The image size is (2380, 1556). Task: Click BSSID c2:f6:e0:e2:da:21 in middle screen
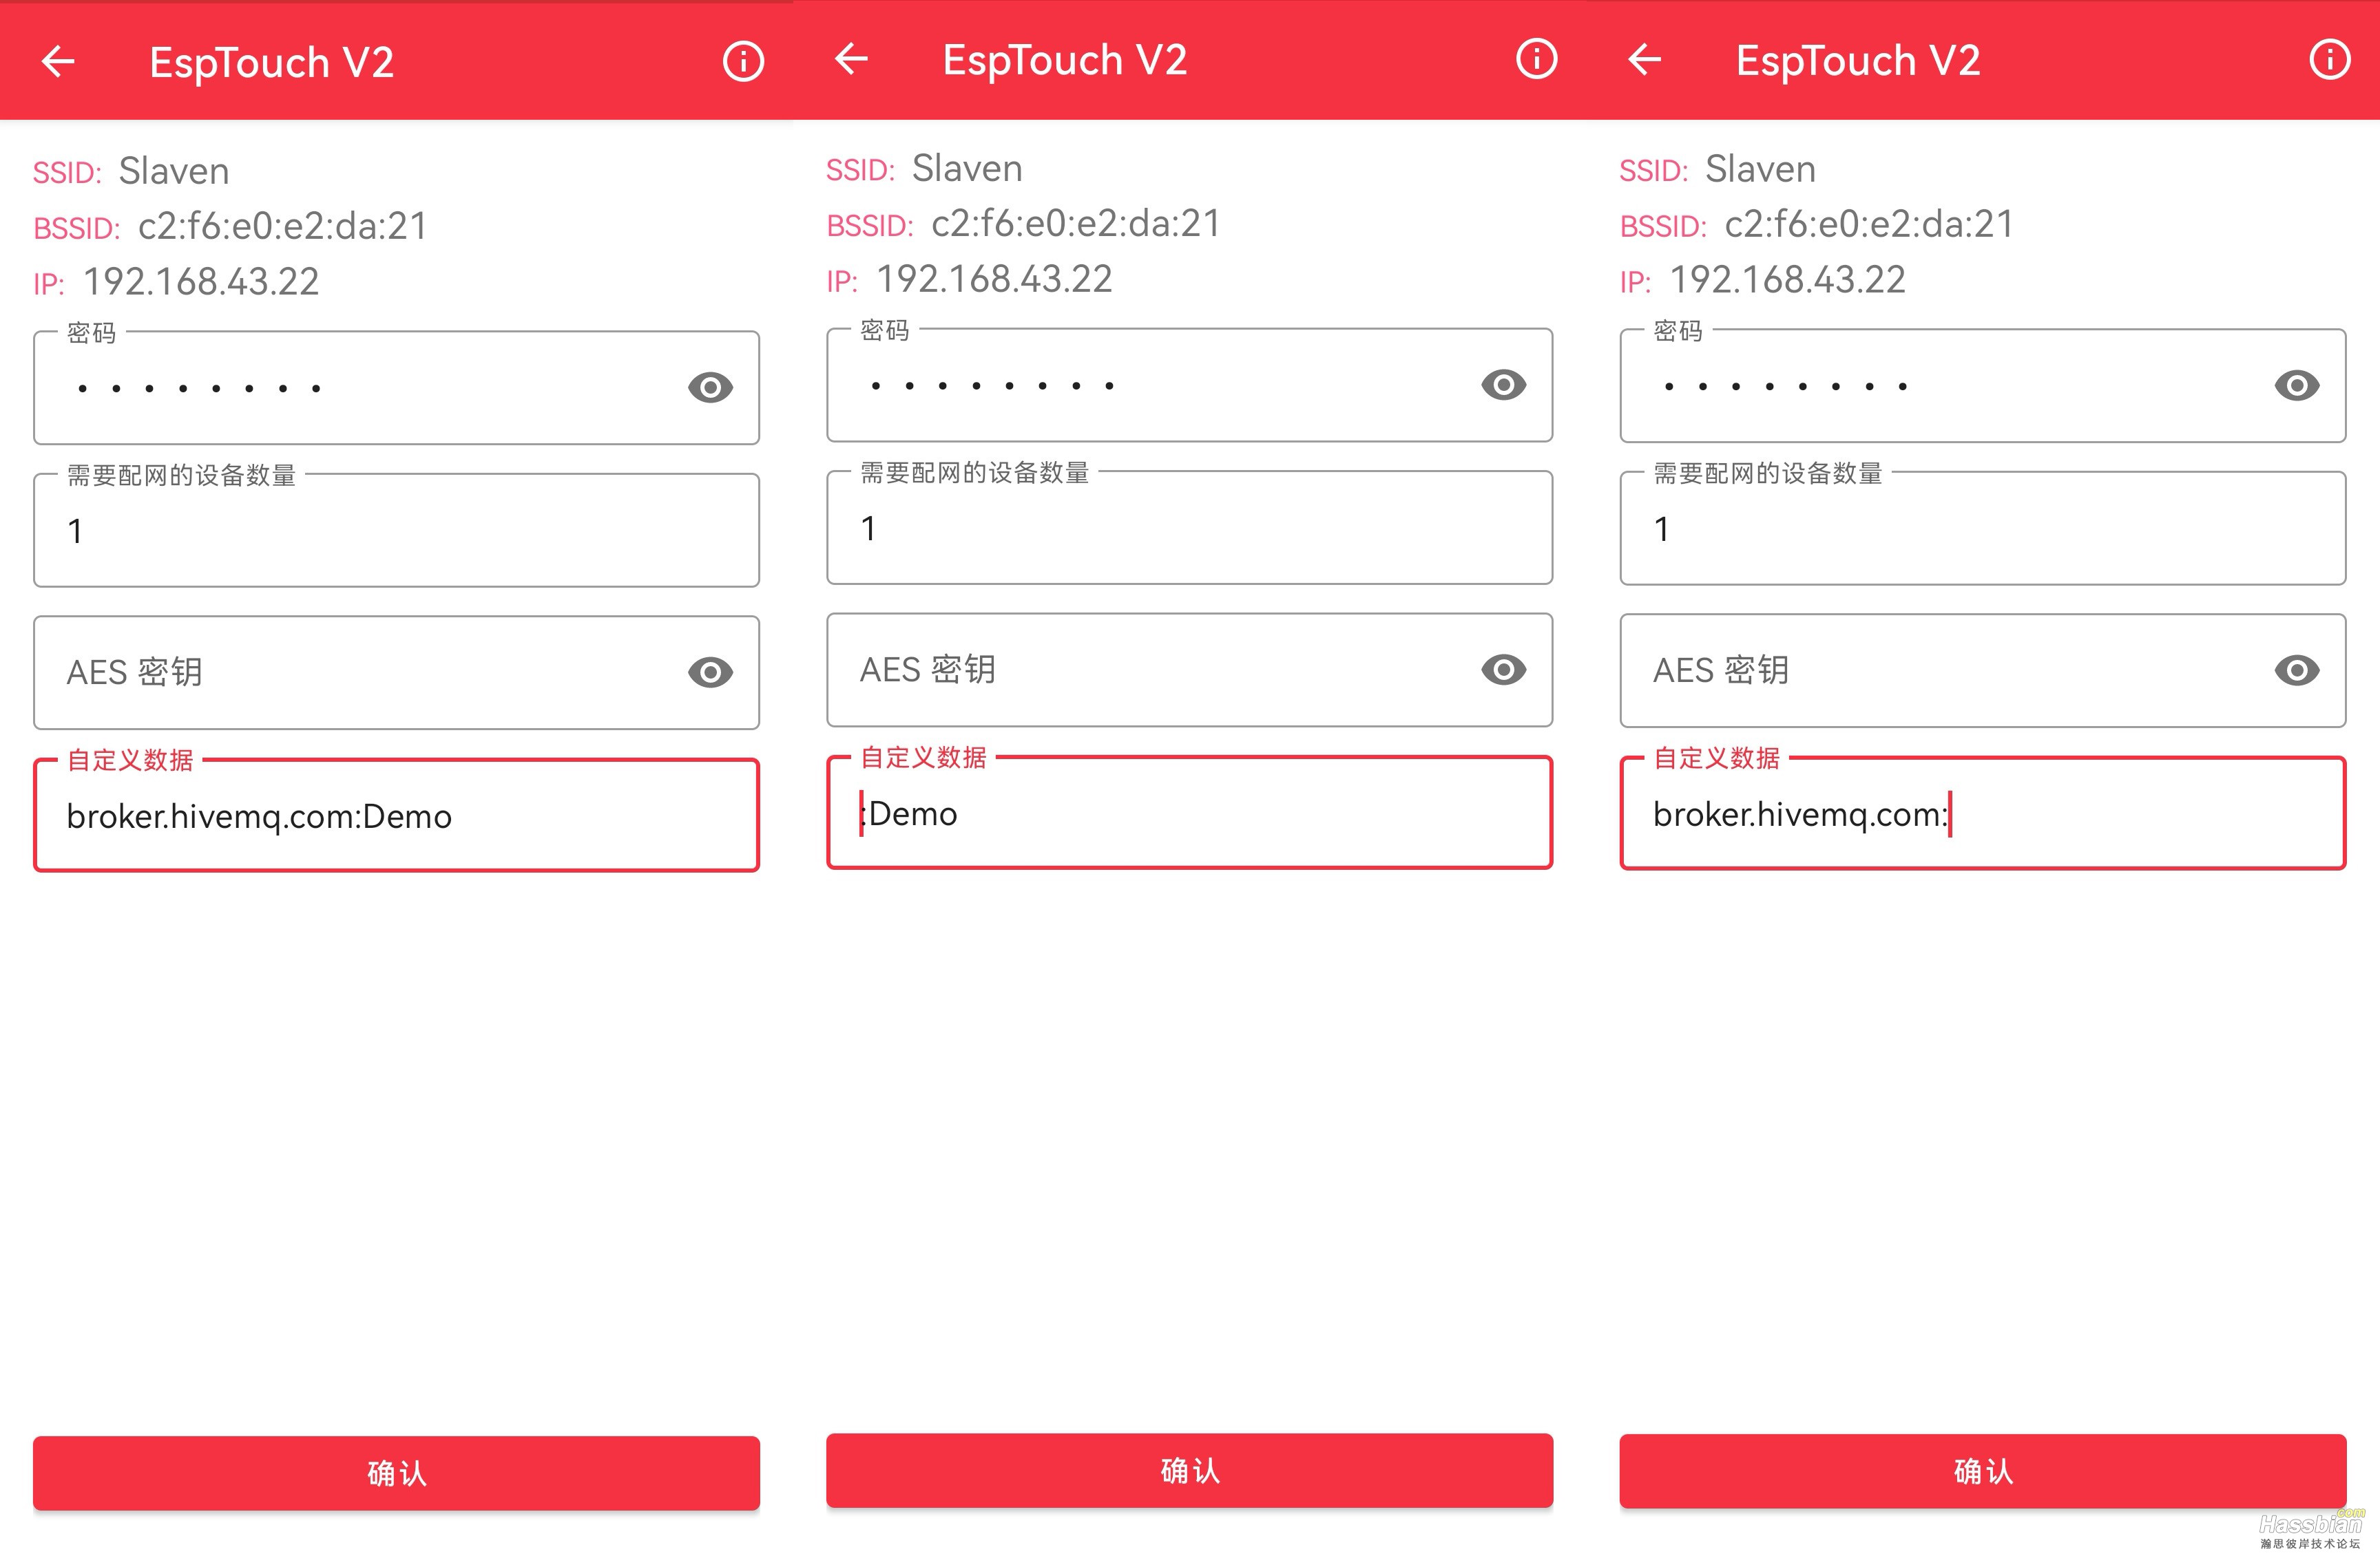1076,224
